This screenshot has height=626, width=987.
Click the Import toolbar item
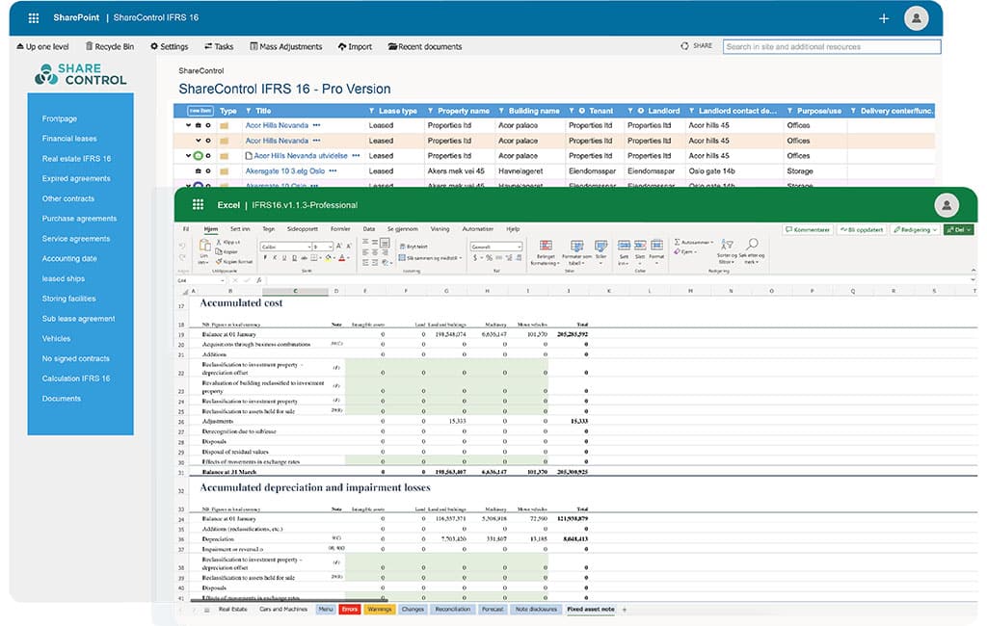[355, 46]
